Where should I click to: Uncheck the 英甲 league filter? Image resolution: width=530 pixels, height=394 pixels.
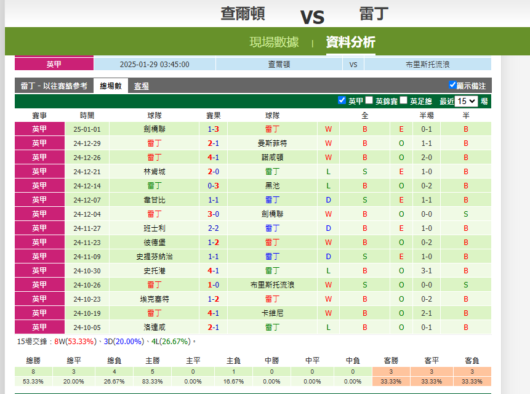(342, 100)
